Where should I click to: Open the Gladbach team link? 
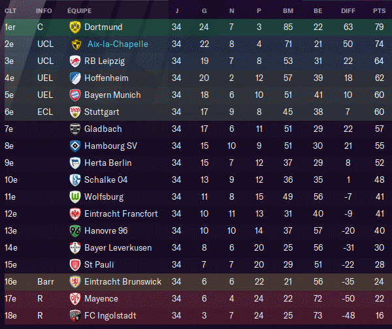pos(103,129)
